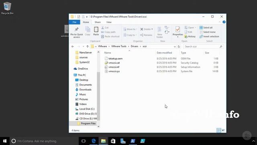
Task: Switch to the View ribbon tab
Action: (109, 22)
